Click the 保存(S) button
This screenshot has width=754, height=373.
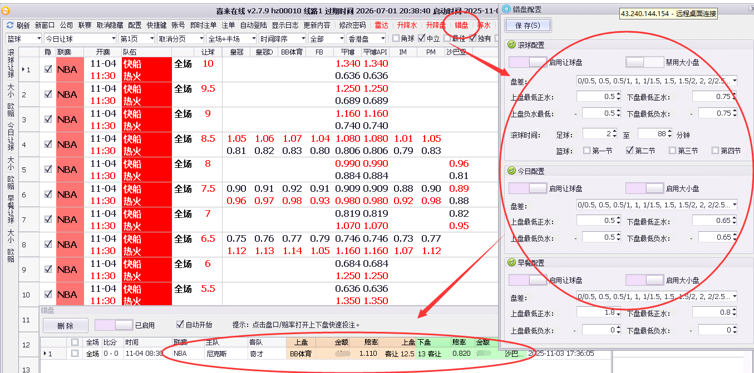(528, 26)
